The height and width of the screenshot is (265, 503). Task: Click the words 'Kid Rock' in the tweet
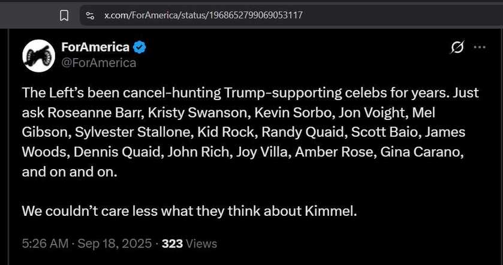(x=227, y=132)
